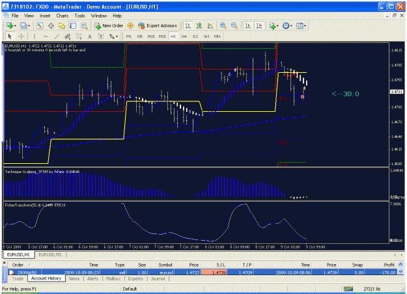Toggle the Data Window crosshair-circle icon
This screenshot has width=407, height=294.
pyautogui.click(x=51, y=25)
